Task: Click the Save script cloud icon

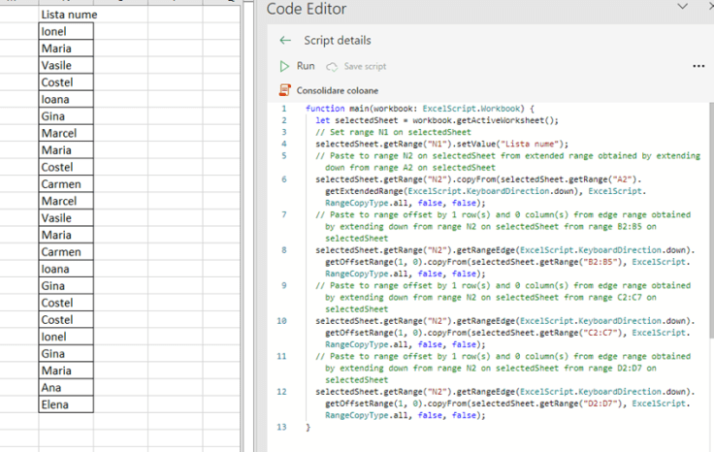Action: pos(333,67)
